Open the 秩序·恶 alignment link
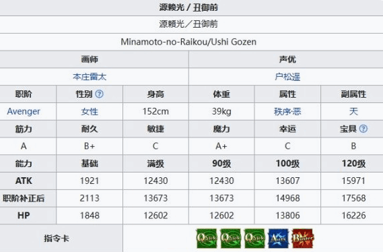The image size is (383, 252). point(287,111)
